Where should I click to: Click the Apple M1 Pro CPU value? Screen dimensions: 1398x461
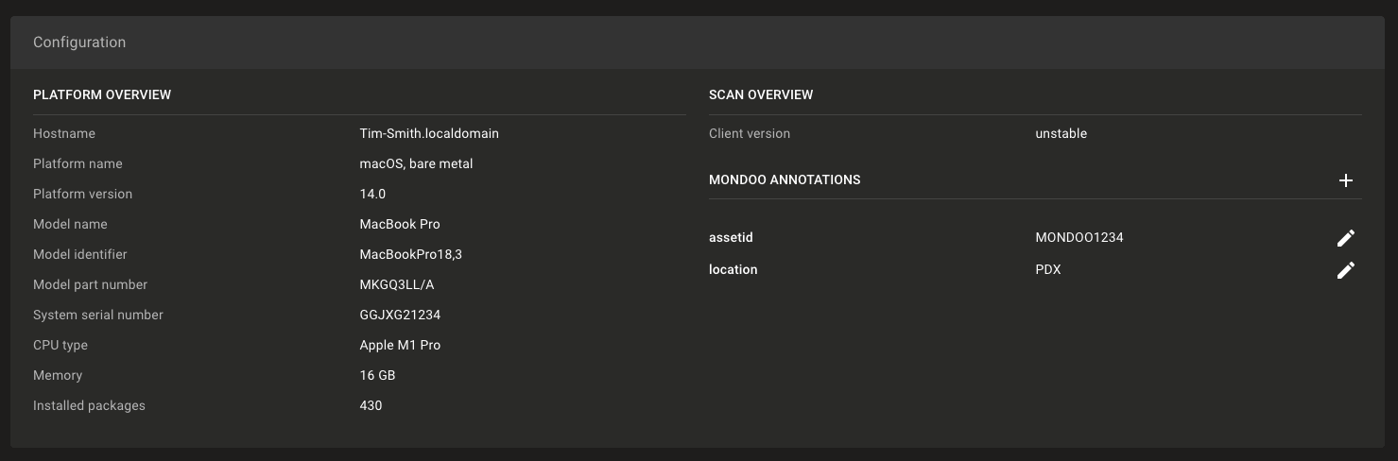400,346
